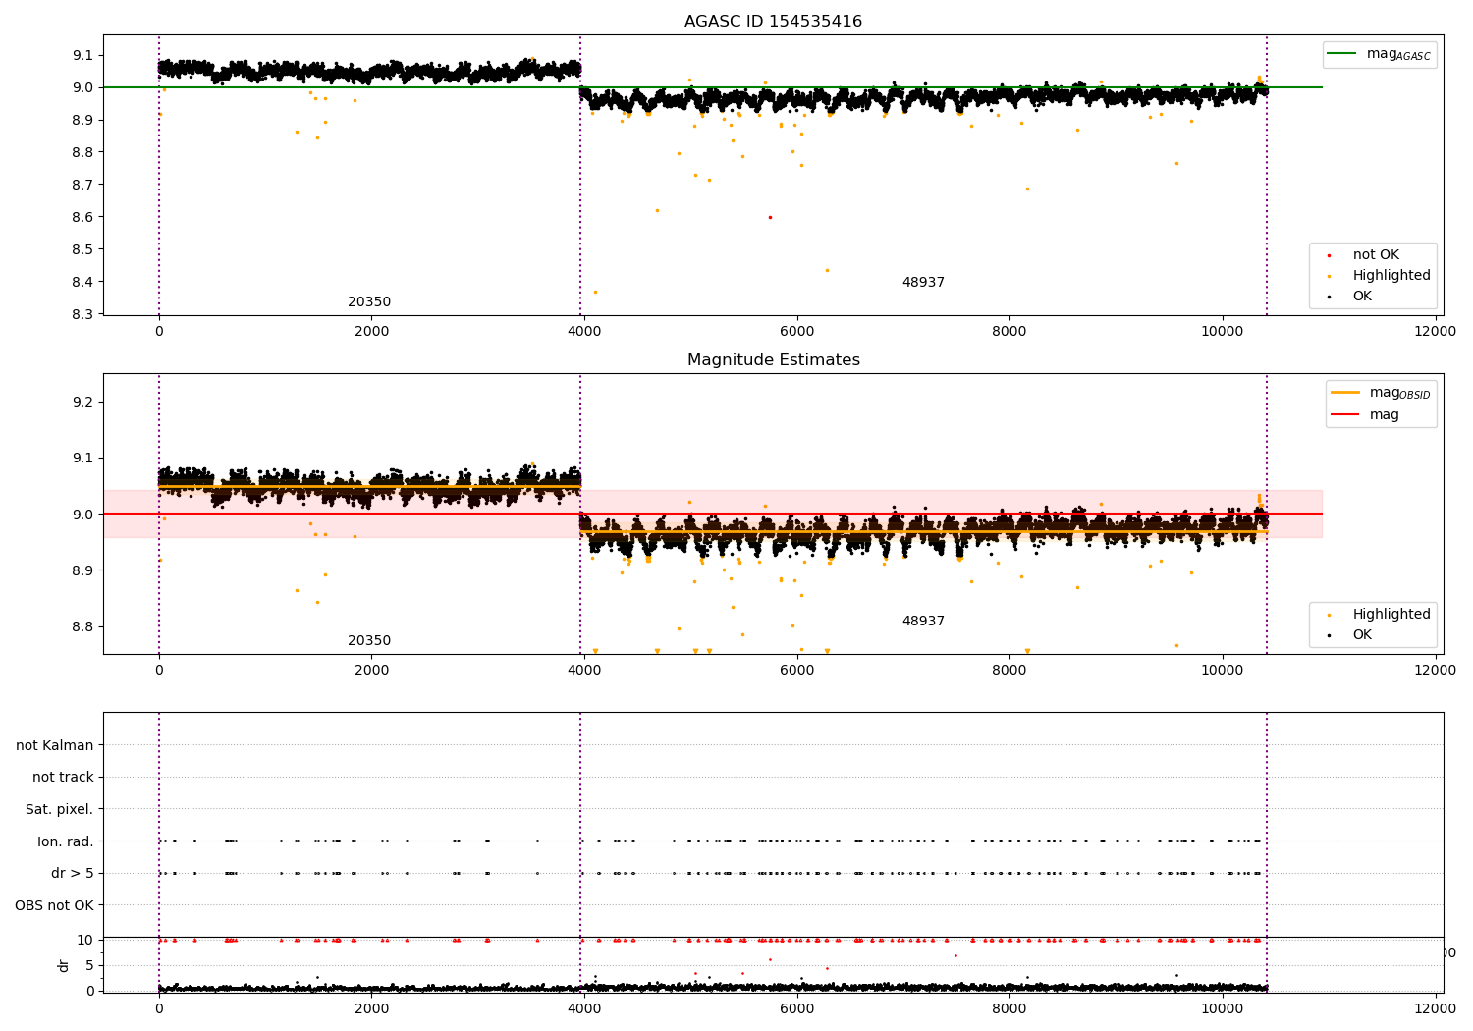Click the '8000' x-axis tick of the bottom plot
Image resolution: width=1473 pixels, height=1031 pixels.
click(x=1009, y=1008)
